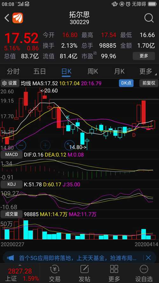This screenshot has height=283, width=159.
Task: Tap stock title 拓尔思 300229
Action: pyautogui.click(x=79, y=18)
